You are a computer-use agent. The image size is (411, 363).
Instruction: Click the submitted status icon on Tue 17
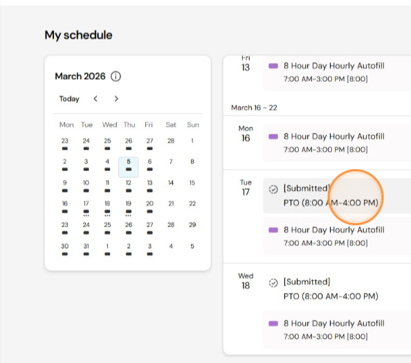pos(273,189)
